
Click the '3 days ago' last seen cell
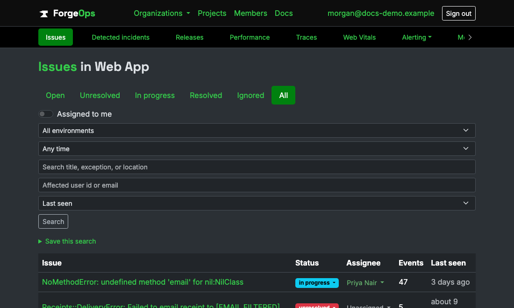450,282
